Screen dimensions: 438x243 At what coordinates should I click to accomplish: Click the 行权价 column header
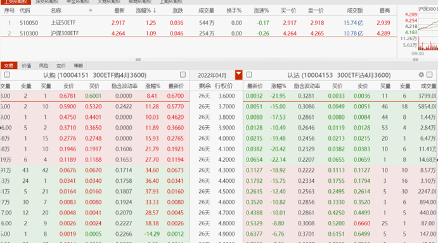tap(224, 86)
